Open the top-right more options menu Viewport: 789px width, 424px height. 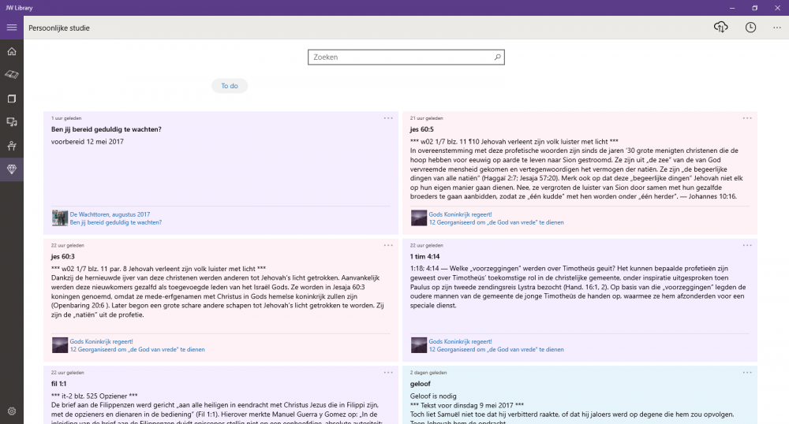(776, 28)
